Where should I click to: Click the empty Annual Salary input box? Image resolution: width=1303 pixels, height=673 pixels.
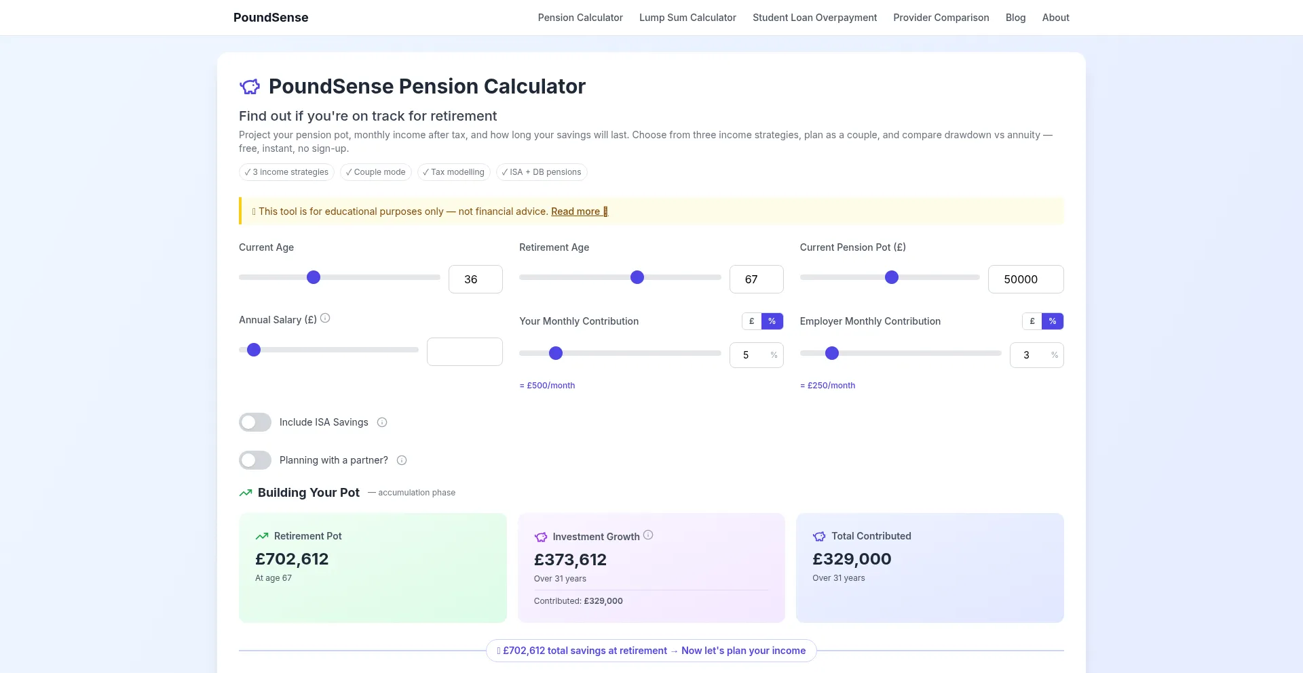465,352
